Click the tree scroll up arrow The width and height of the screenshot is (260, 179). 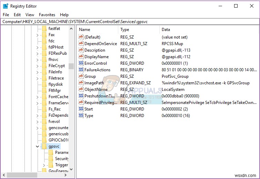coord(71,29)
